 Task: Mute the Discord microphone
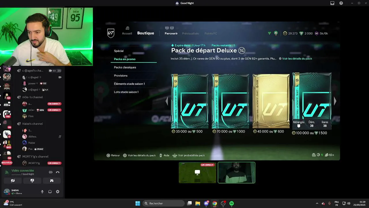point(42,192)
